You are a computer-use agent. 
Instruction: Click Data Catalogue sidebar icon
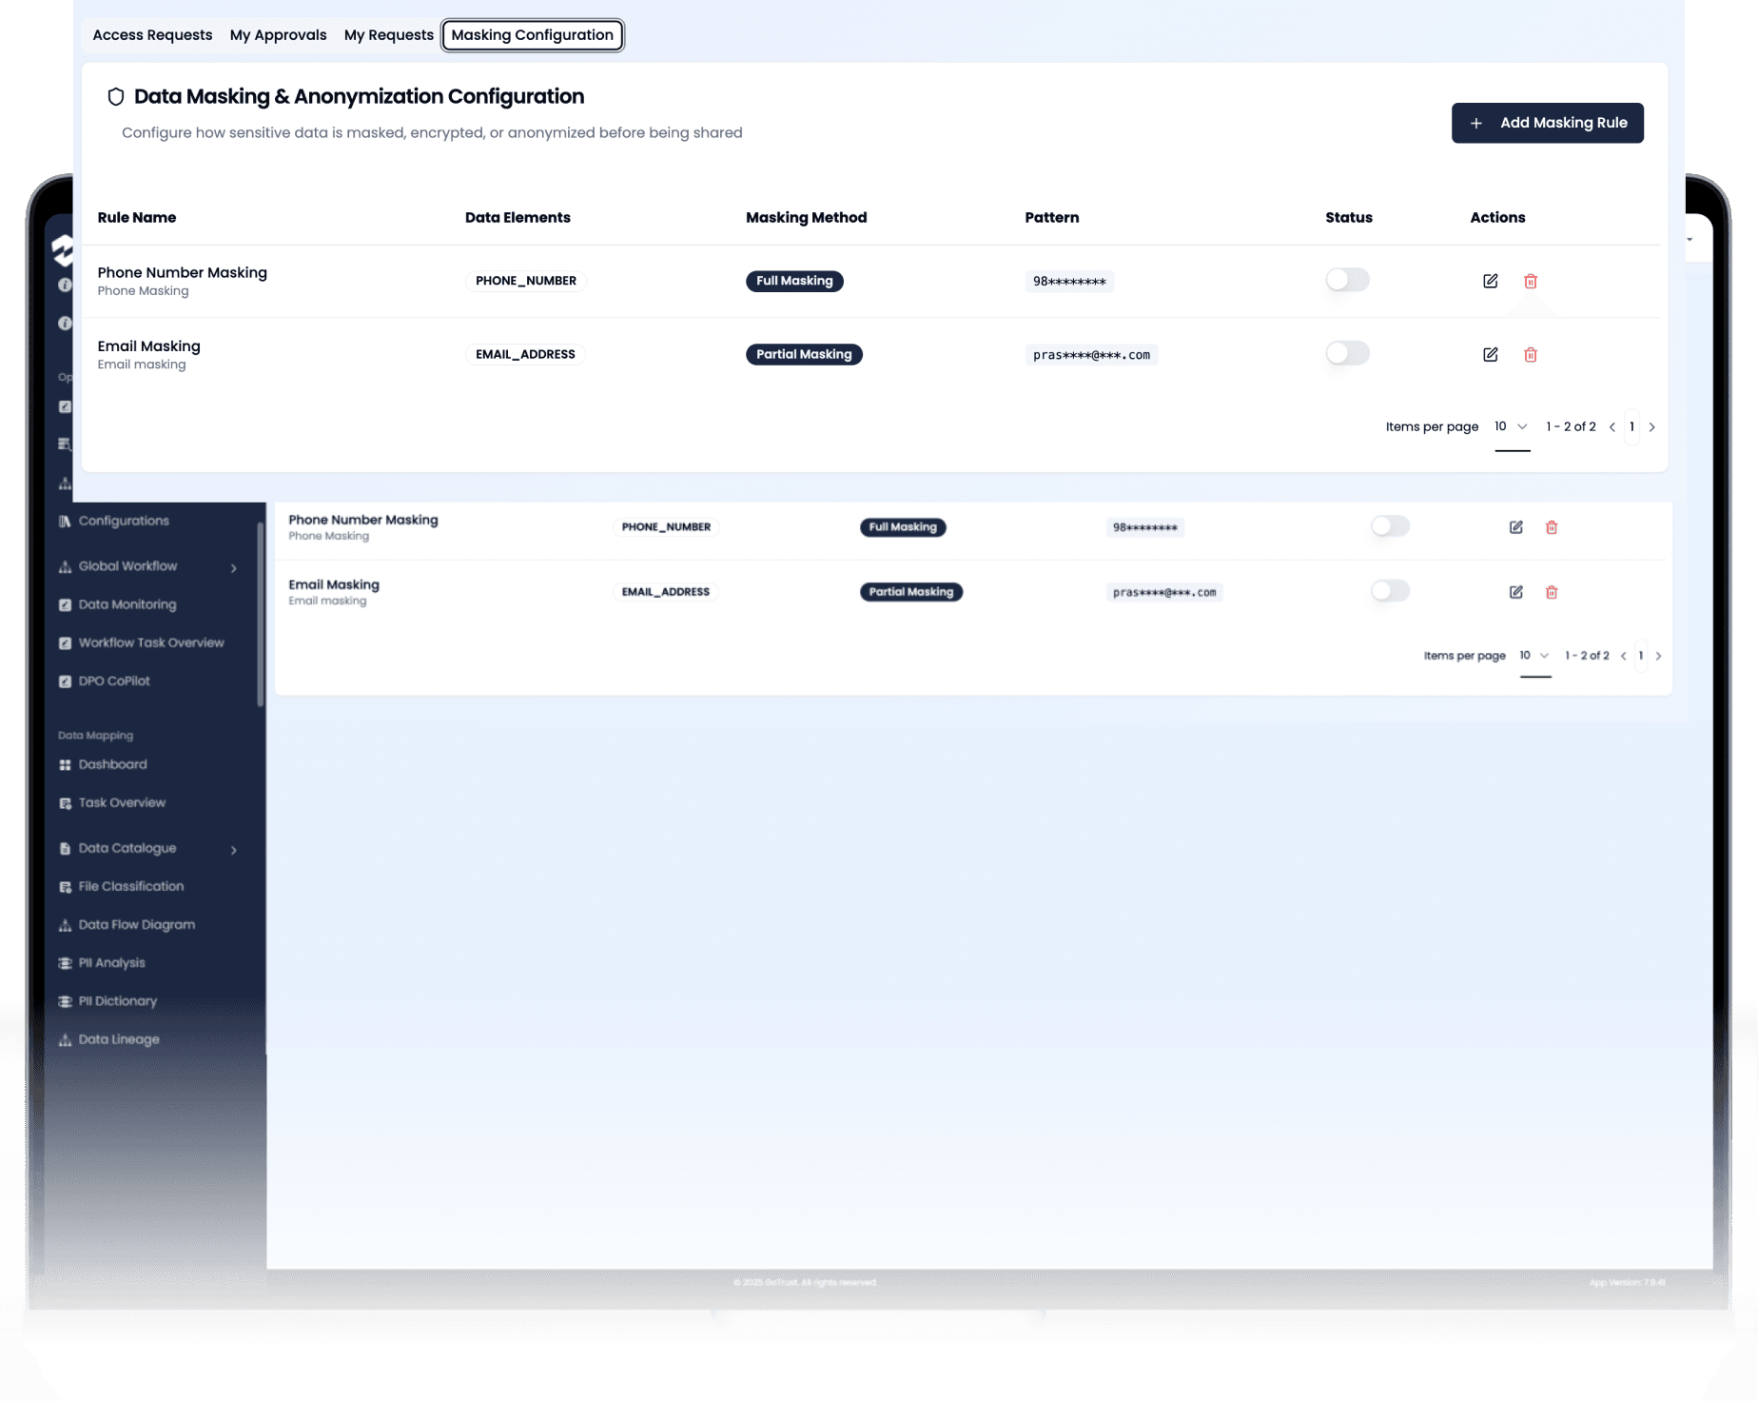click(x=65, y=848)
